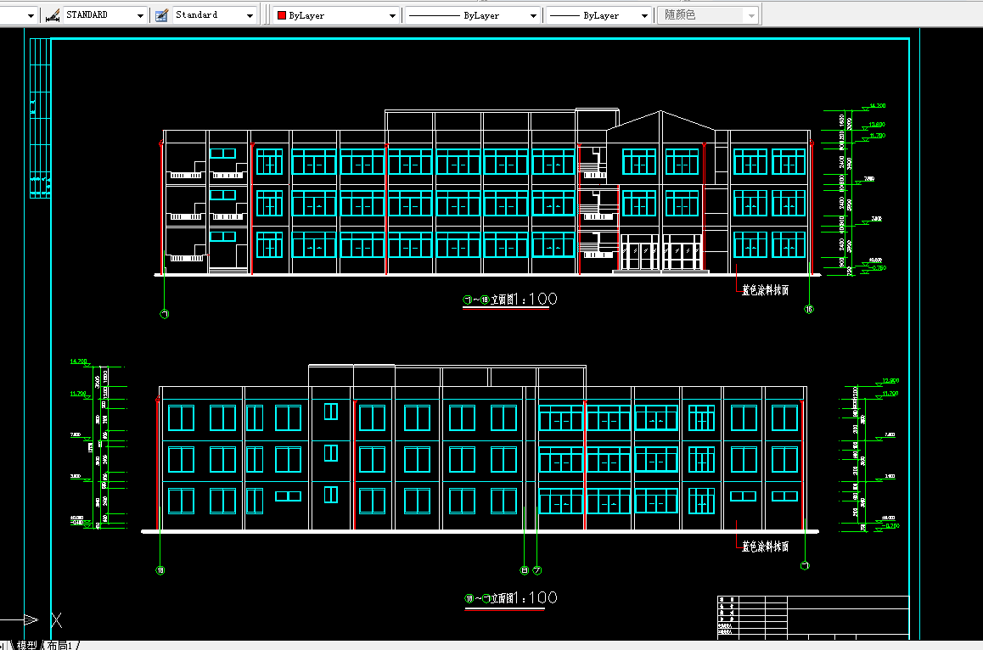Open the Standard table style dropdown
Screen dimensions: 983x650
250,15
